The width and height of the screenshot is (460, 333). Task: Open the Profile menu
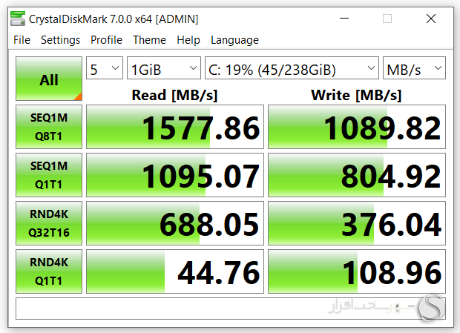(x=106, y=40)
